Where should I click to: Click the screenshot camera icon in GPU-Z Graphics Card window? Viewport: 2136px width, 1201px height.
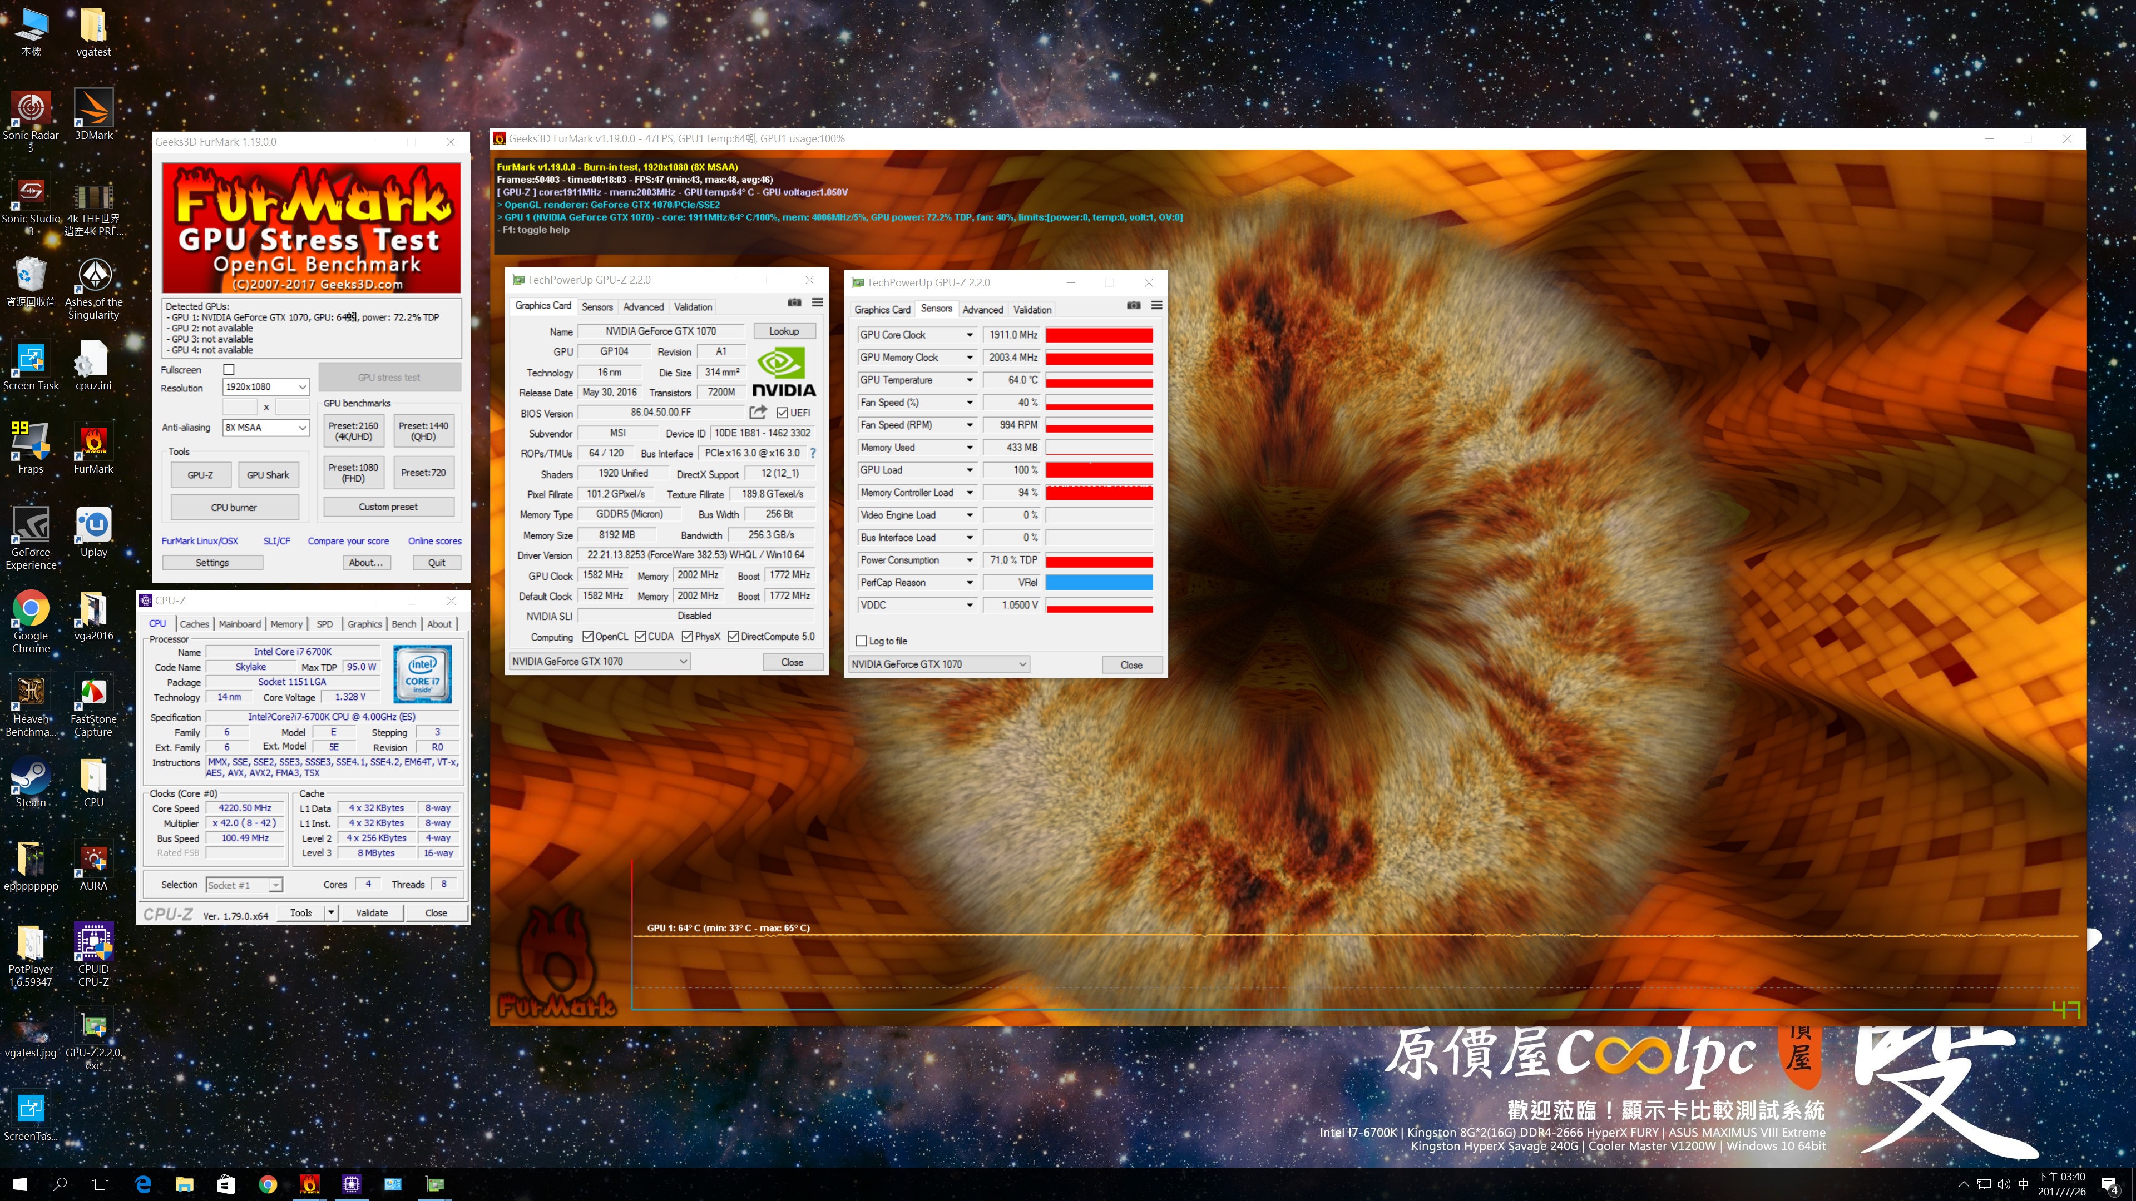click(794, 302)
